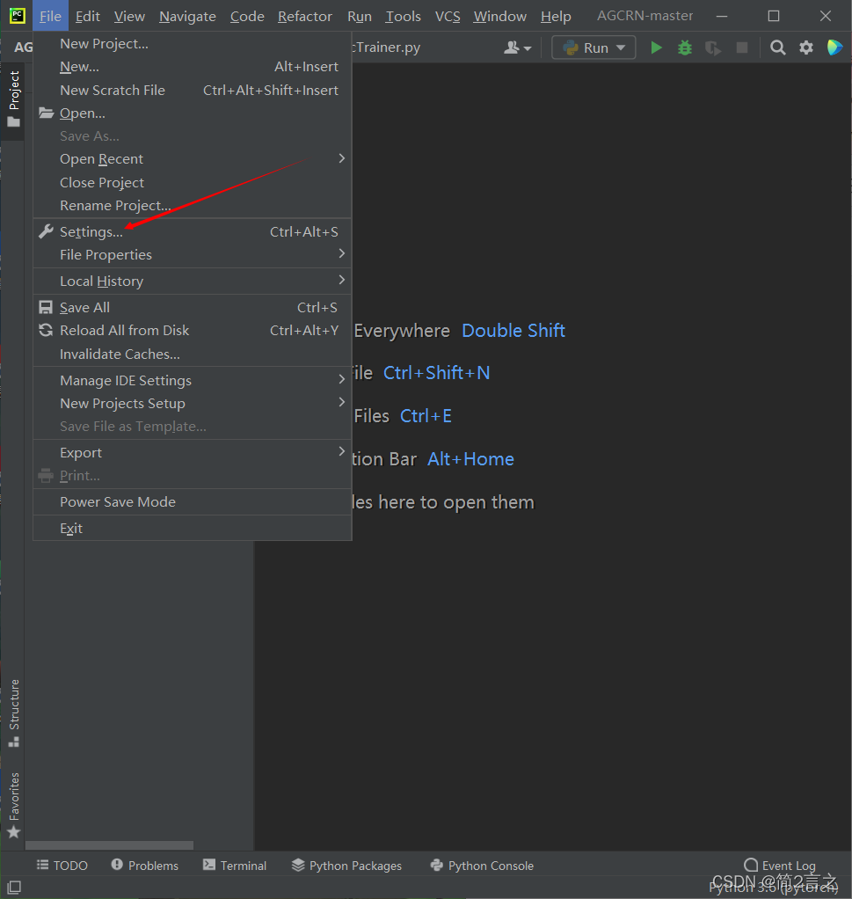Select Rename Project...
The height and width of the screenshot is (899, 852).
click(x=192, y=205)
